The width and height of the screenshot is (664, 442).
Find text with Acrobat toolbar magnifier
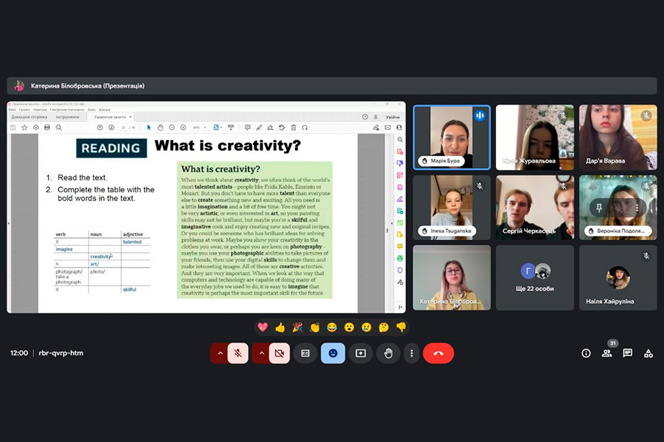click(x=59, y=127)
